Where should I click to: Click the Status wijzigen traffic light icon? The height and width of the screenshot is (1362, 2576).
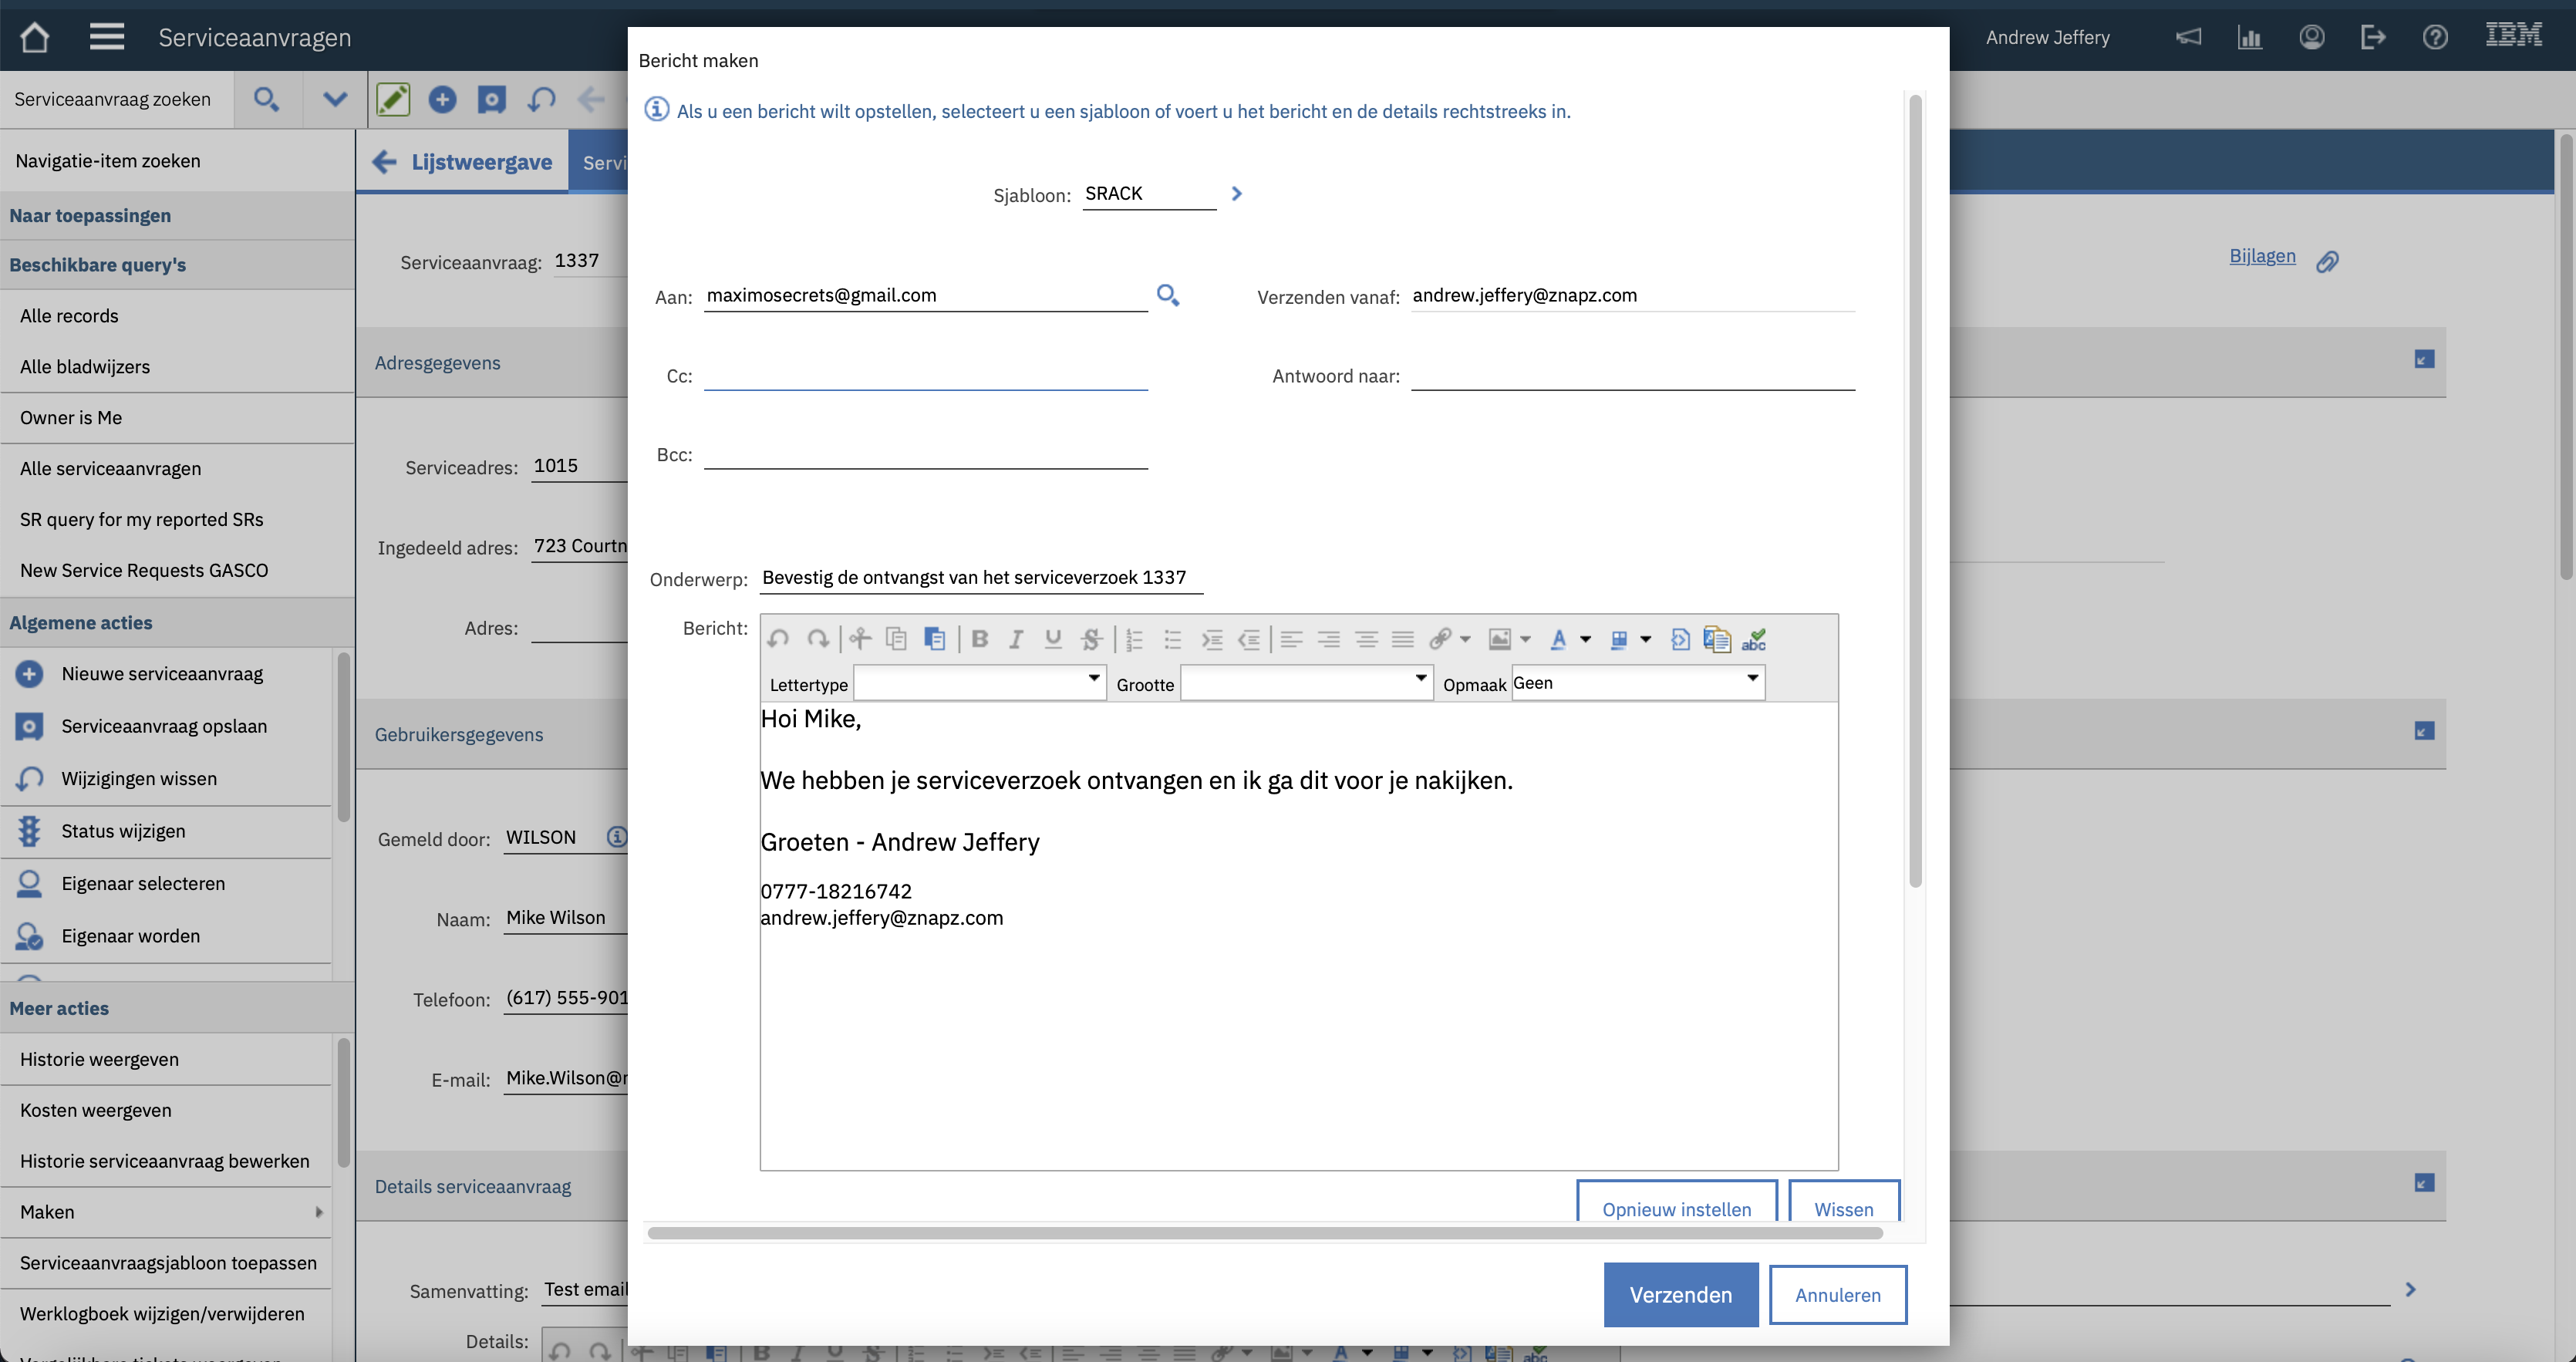click(x=29, y=831)
